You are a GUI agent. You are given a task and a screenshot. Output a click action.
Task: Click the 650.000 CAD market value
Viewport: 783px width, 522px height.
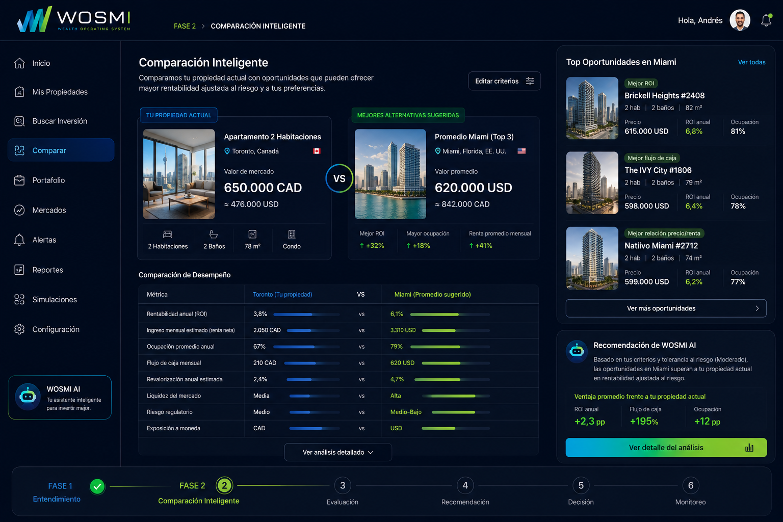[263, 188]
